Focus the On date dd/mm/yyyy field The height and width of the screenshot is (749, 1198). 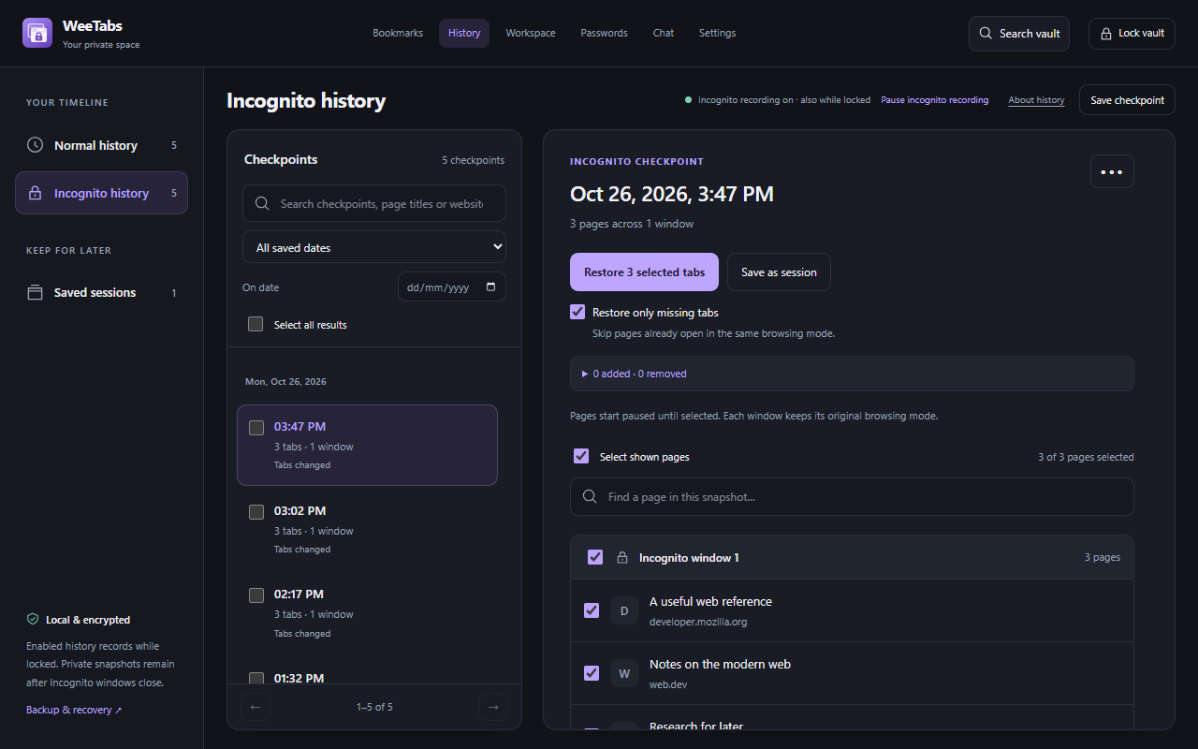click(x=452, y=286)
